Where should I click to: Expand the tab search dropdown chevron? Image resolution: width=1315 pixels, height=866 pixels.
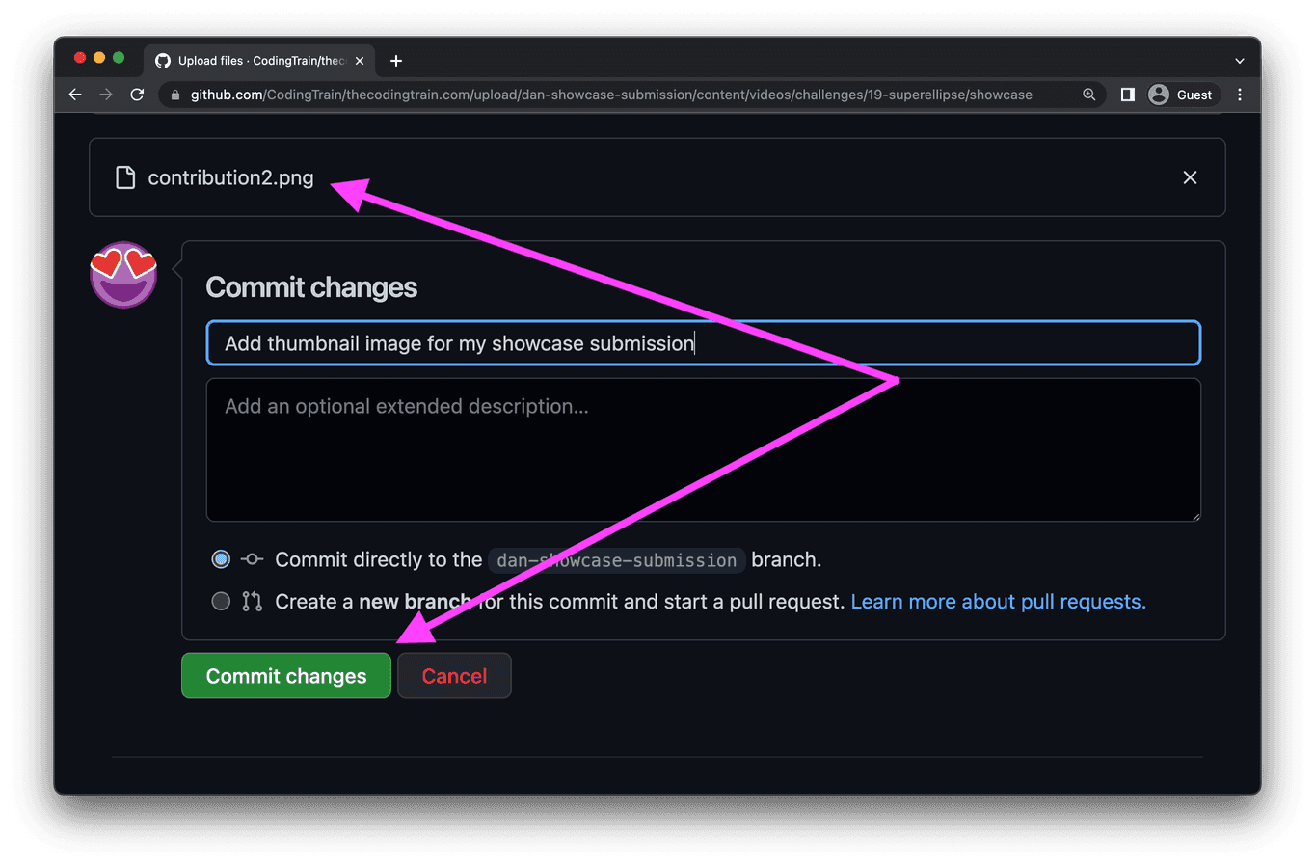click(x=1239, y=61)
